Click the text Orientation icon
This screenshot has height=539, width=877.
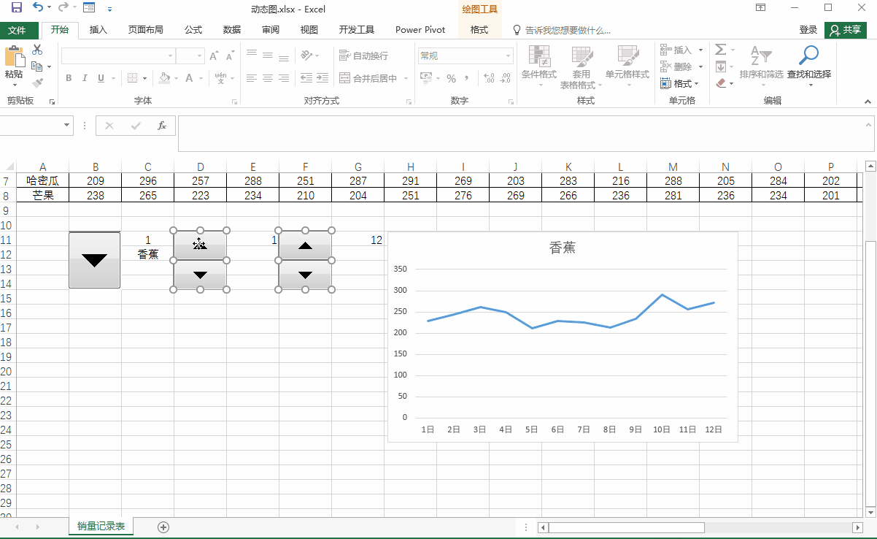[307, 56]
